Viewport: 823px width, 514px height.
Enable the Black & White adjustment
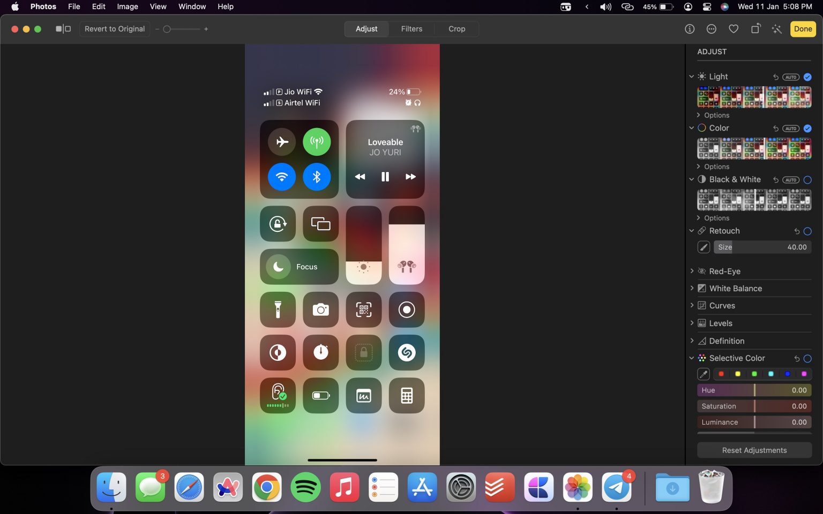point(808,179)
